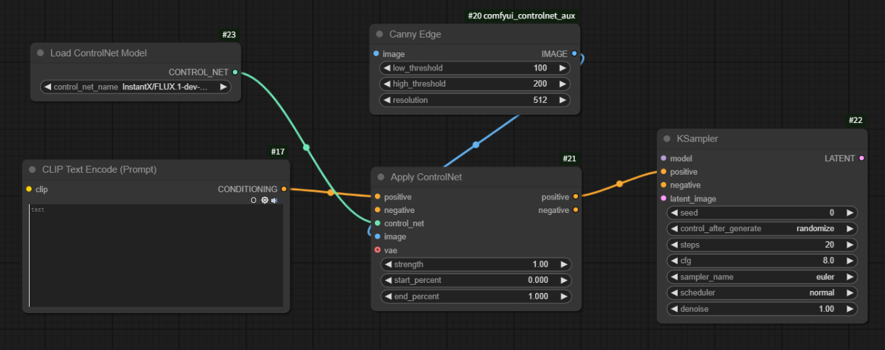Click the gear icon above the prompt text box

(x=264, y=200)
